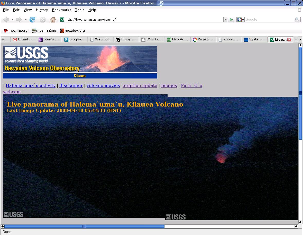Switch to the Syste... tab
Viewport: 303px width, 237px height.
(254, 39)
